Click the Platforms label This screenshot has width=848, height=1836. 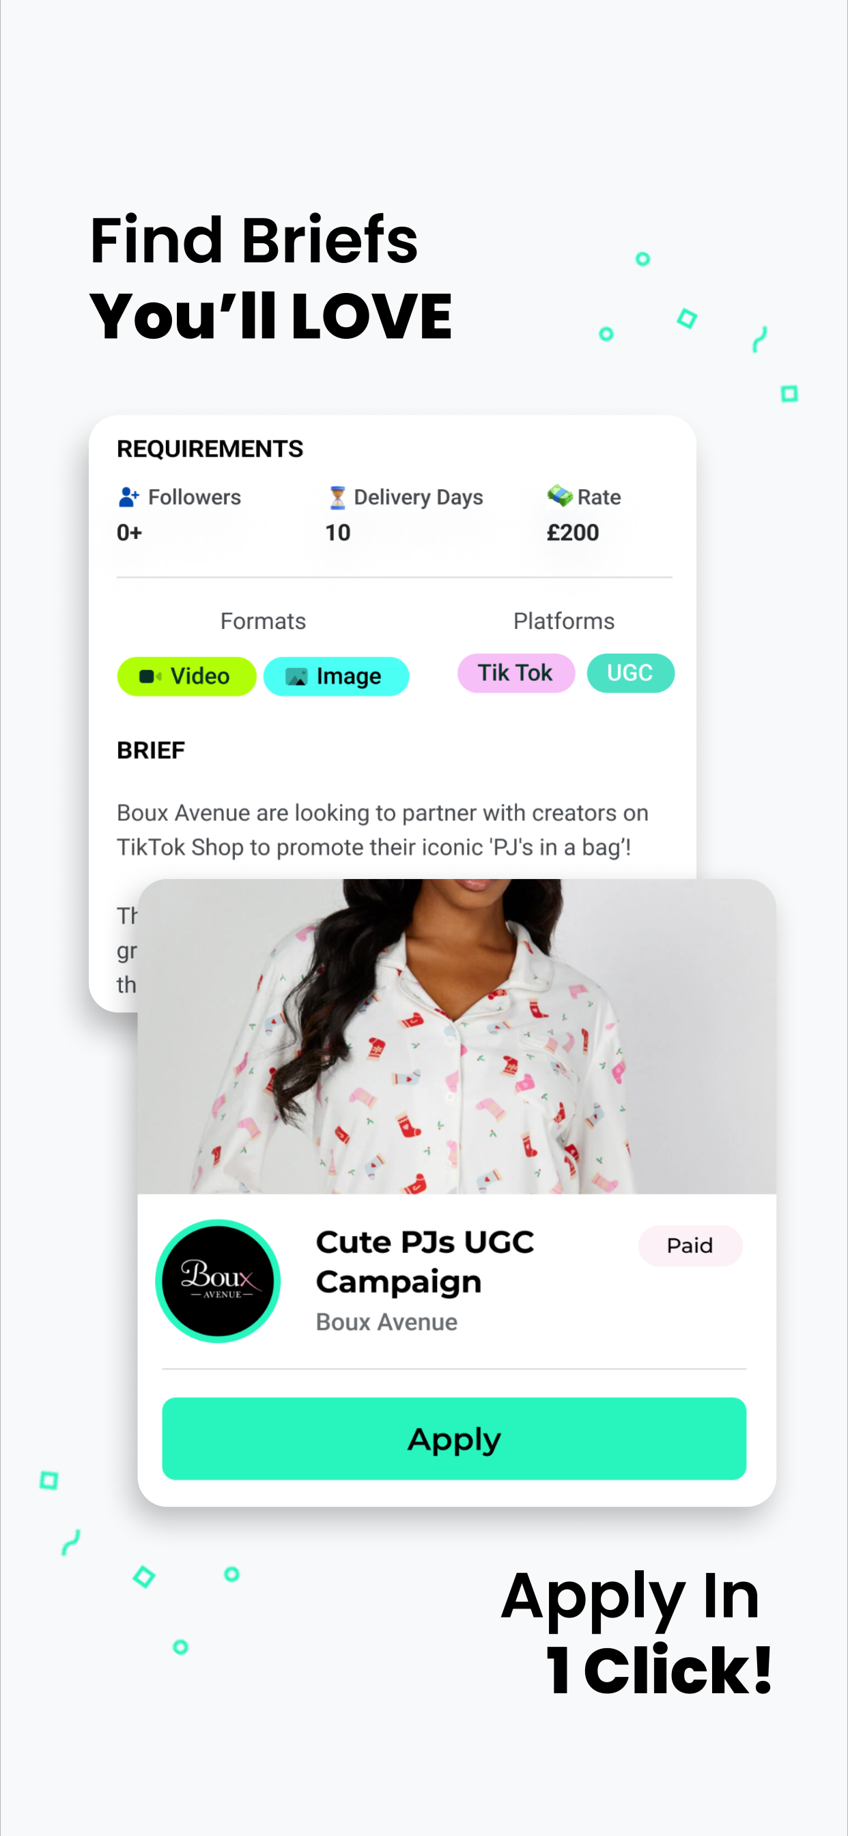point(564,621)
